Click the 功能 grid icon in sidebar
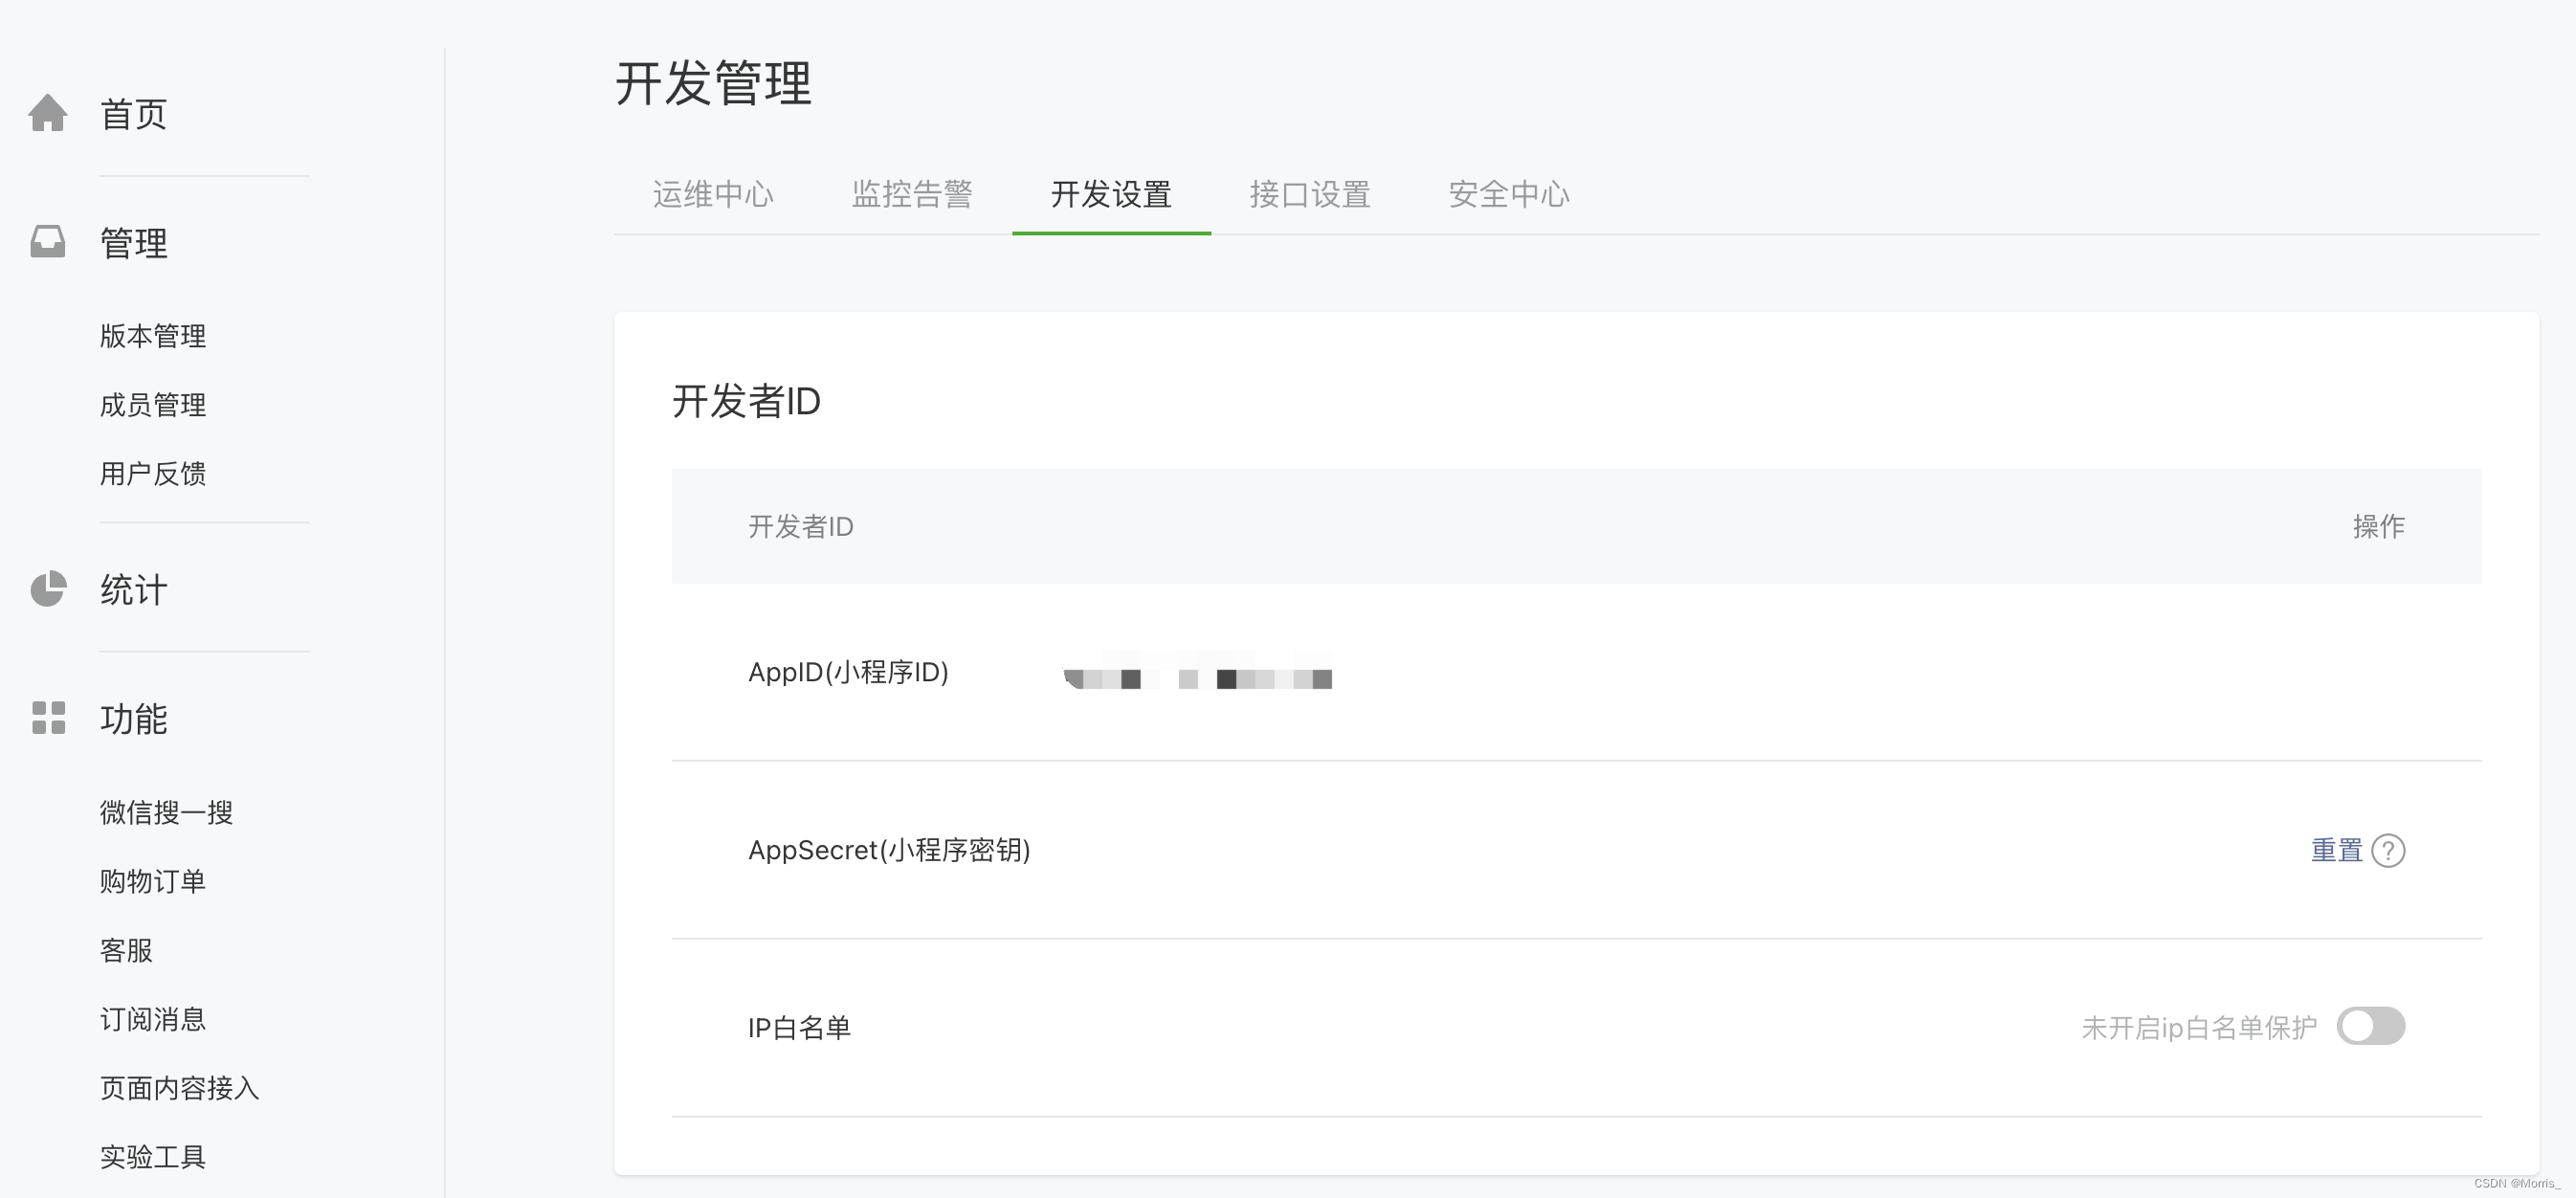The height and width of the screenshot is (1198, 2576). [x=47, y=718]
